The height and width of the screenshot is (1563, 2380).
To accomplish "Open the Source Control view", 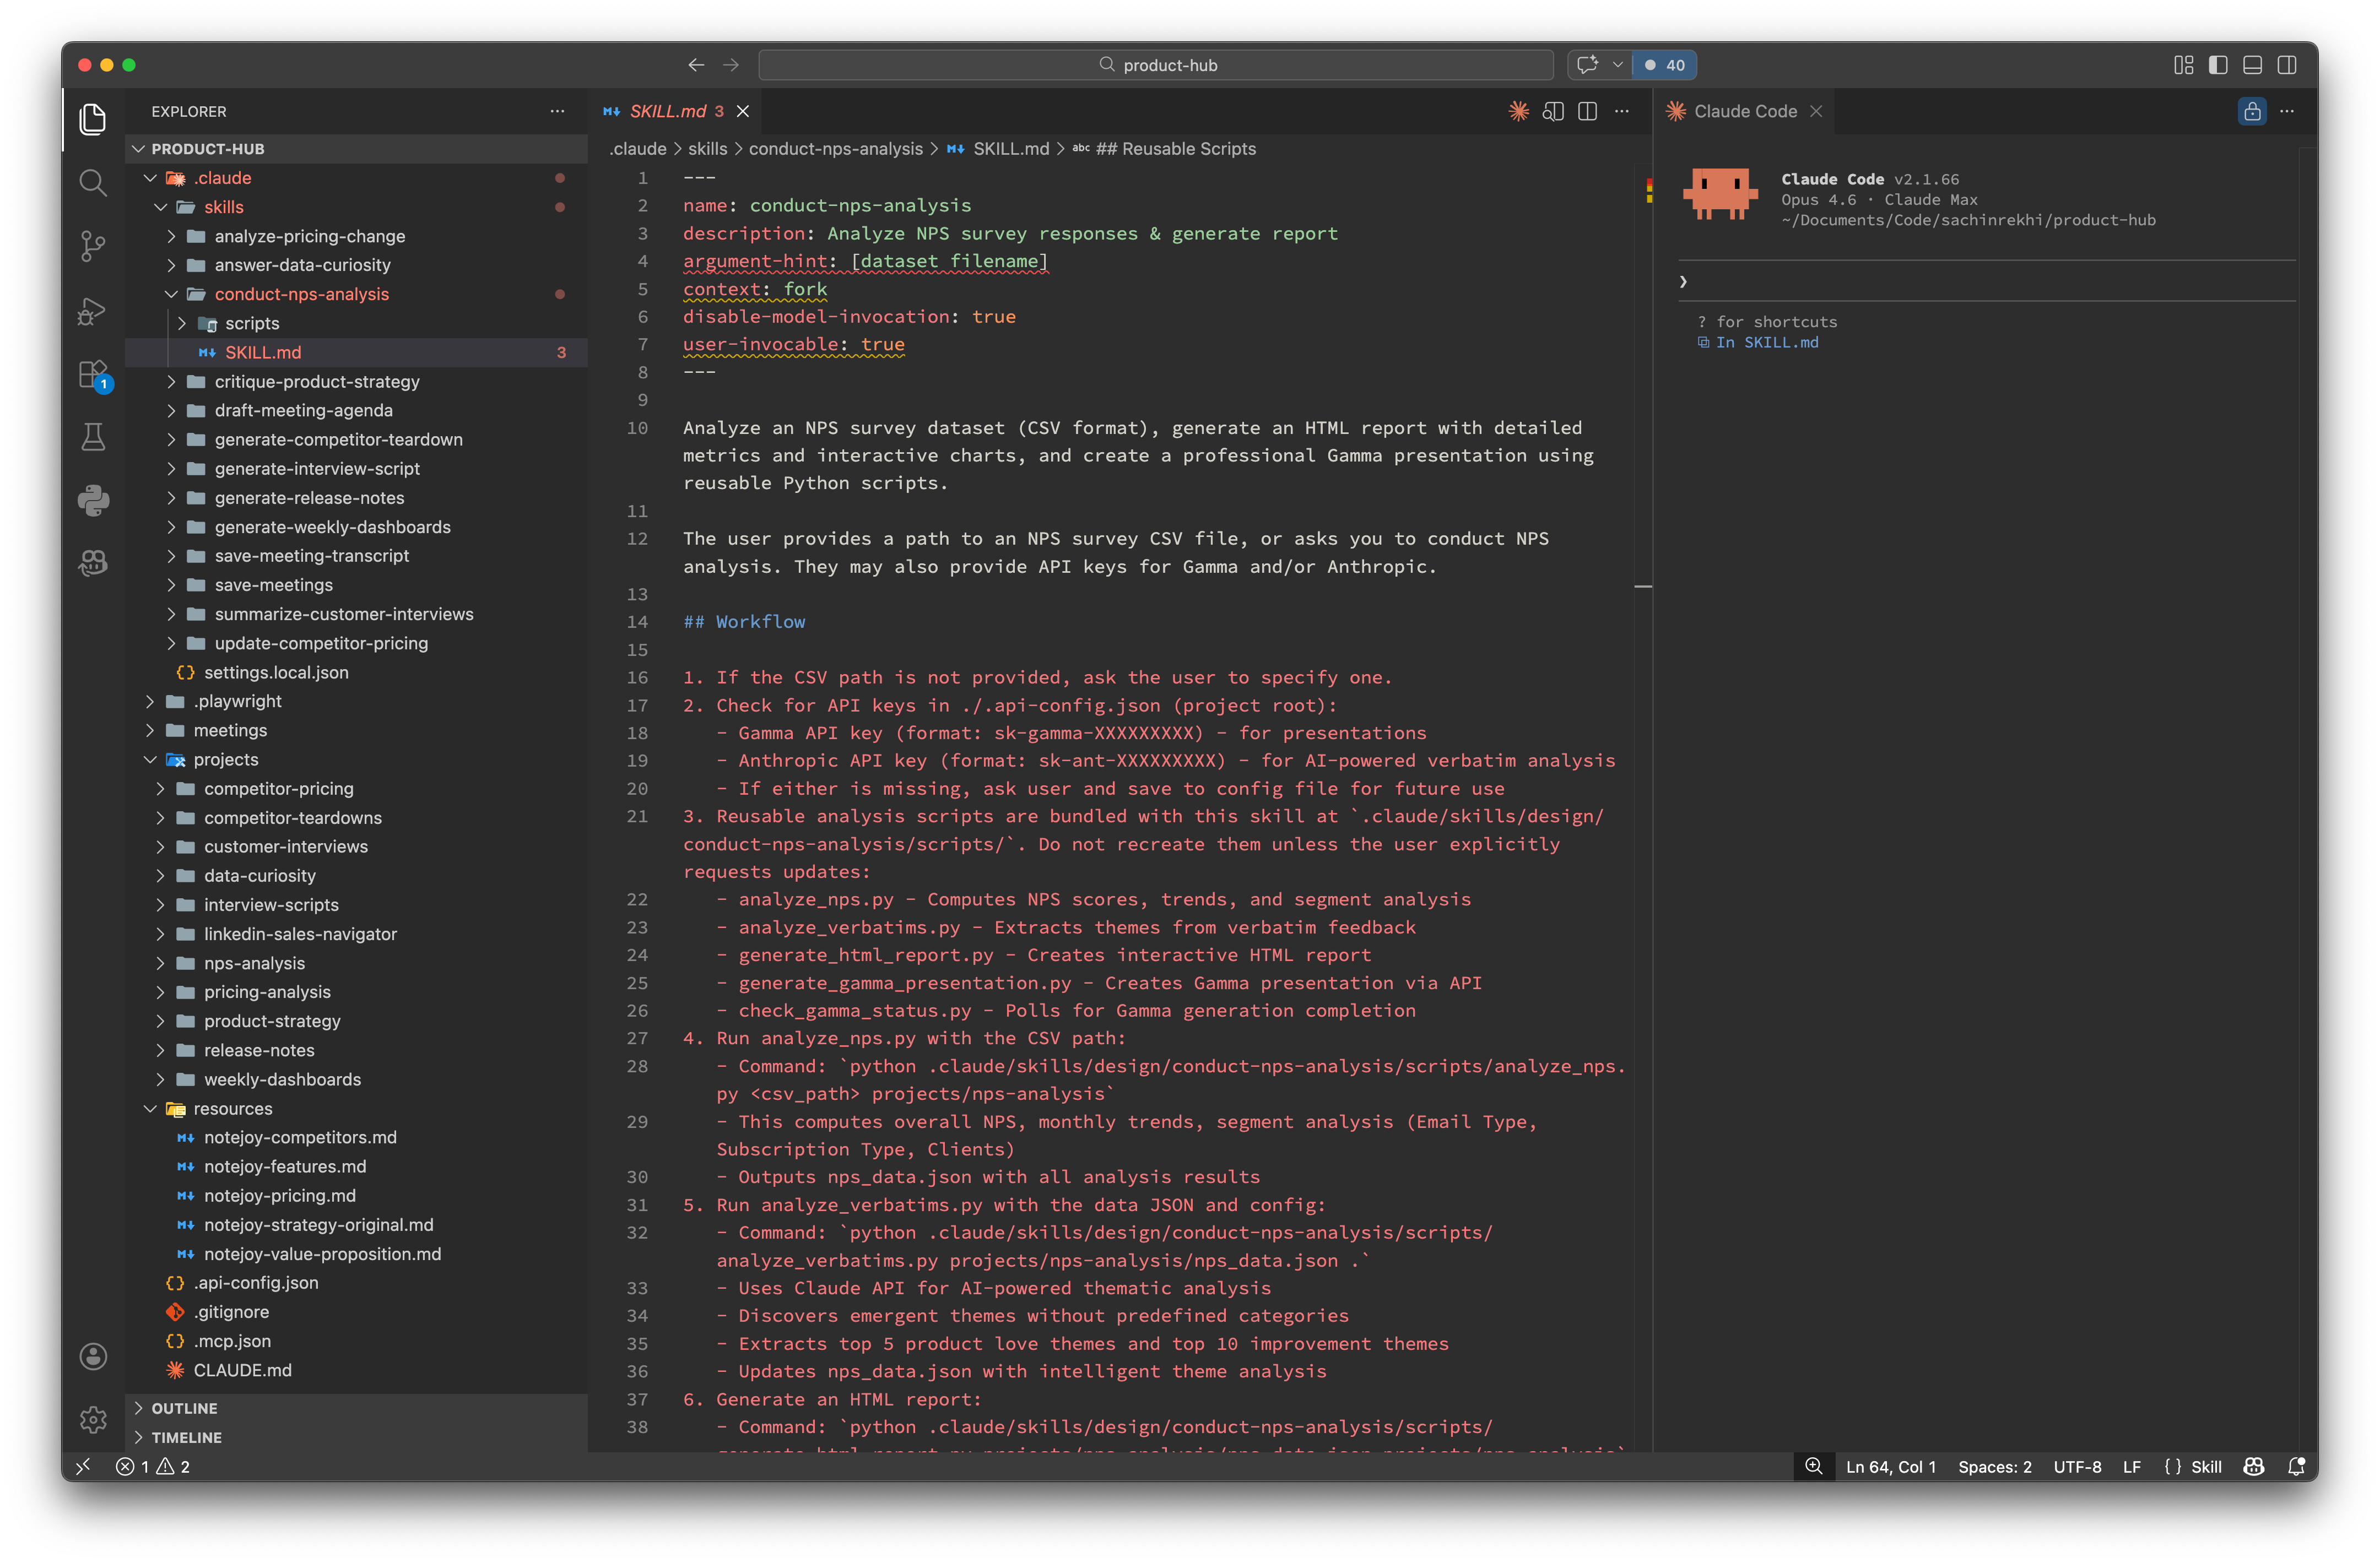I will coord(92,246).
